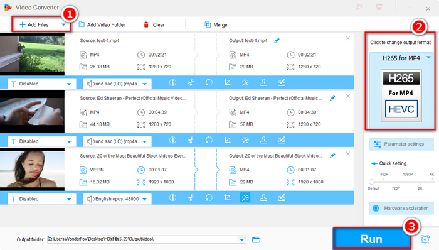Viewport: 439px width, 250px height.
Task: Crop the Stock Videos file
Action: (227, 198)
